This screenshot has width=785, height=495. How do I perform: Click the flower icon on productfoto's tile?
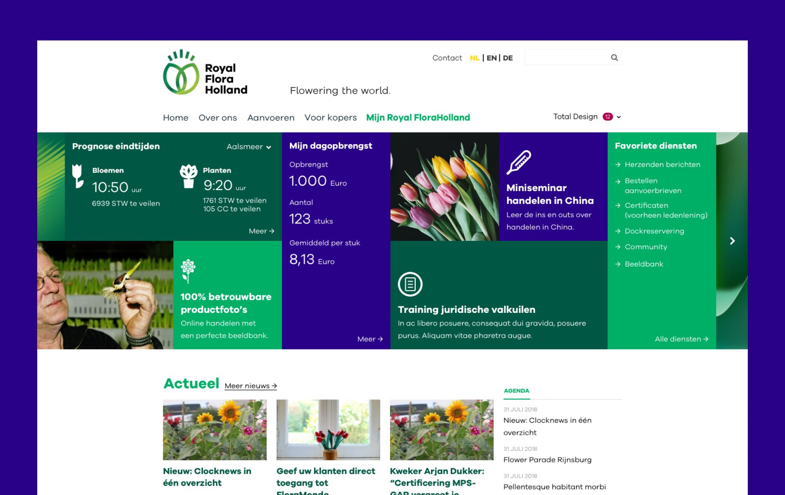[x=188, y=271]
